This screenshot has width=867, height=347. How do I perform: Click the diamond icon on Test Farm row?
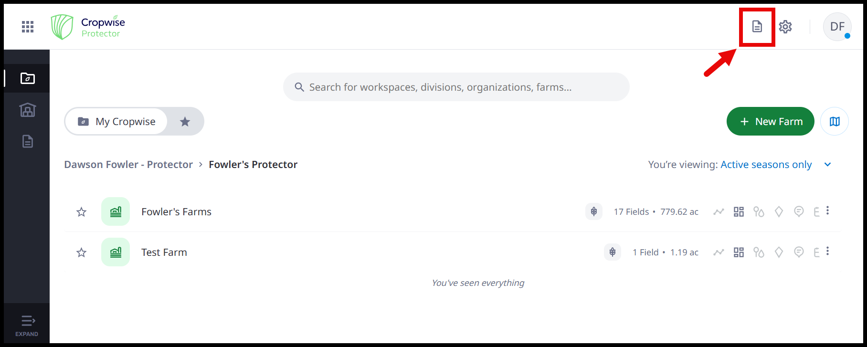(779, 252)
